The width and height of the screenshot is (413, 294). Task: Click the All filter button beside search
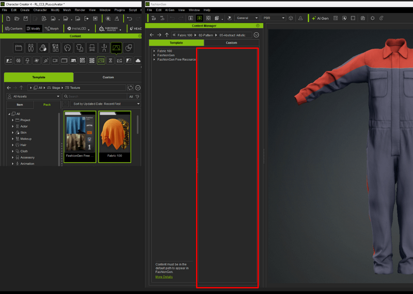131,96
